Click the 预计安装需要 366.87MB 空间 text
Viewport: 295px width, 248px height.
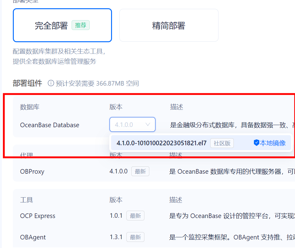97,83
